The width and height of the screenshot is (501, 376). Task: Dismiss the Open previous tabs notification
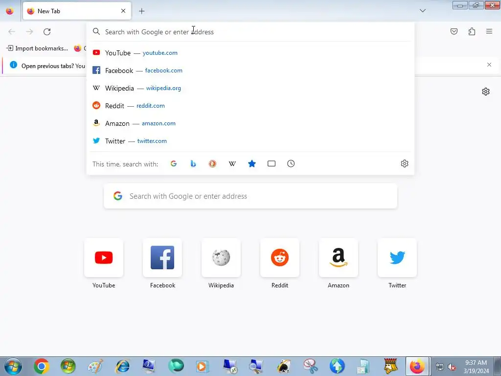[x=489, y=65]
